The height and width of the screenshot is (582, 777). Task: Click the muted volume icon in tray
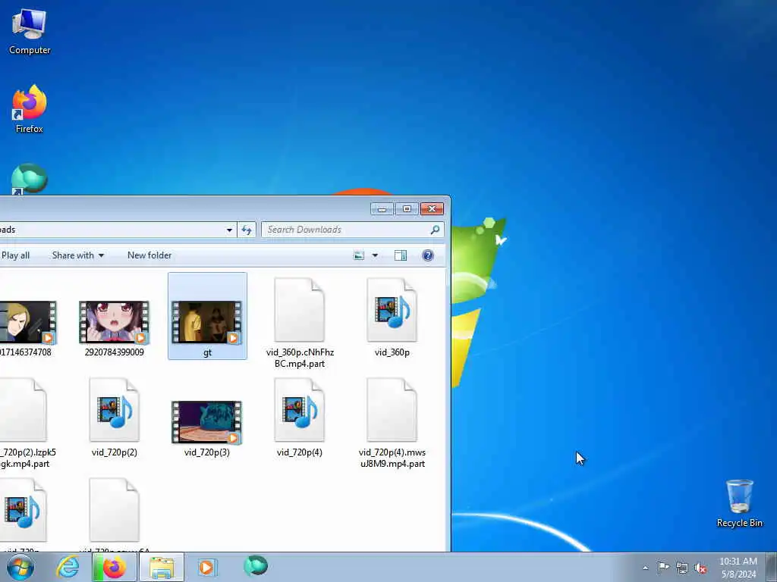click(x=700, y=568)
